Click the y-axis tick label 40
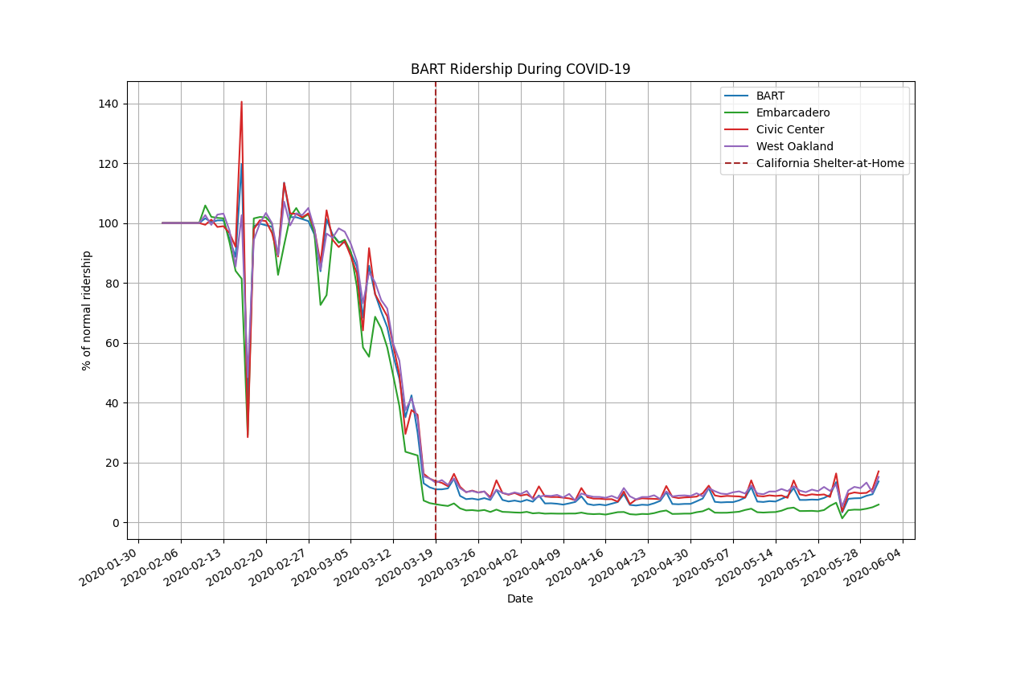This screenshot has height=674, width=1016. click(112, 402)
